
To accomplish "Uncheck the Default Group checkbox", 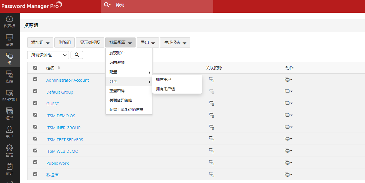I will tap(35, 91).
